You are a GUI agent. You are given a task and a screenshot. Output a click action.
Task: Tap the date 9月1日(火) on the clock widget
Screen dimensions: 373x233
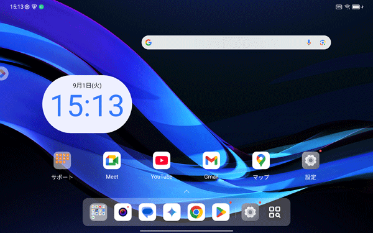tap(87, 85)
